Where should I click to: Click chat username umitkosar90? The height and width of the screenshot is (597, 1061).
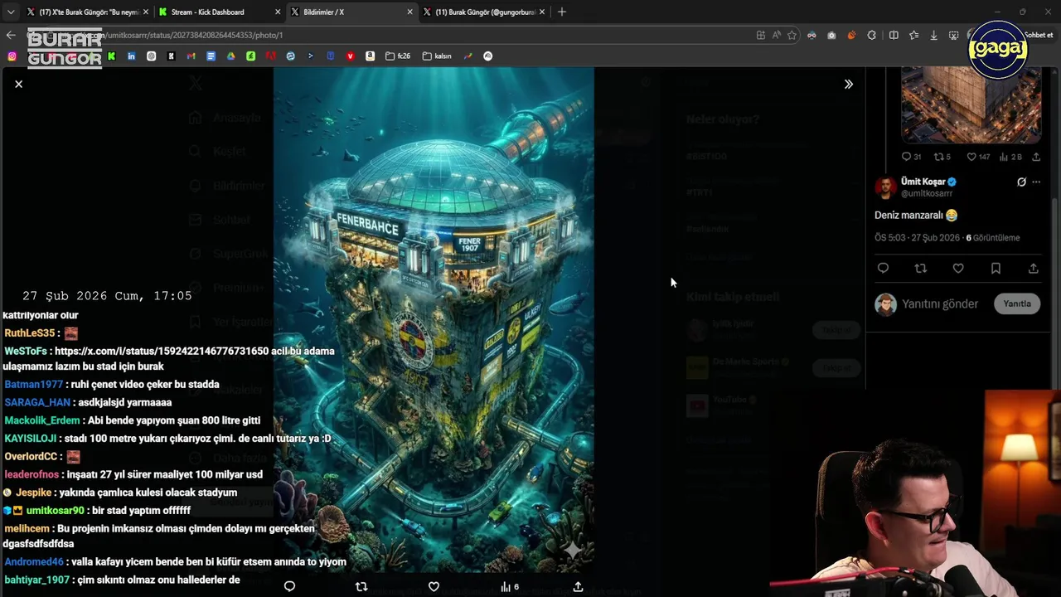[55, 511]
